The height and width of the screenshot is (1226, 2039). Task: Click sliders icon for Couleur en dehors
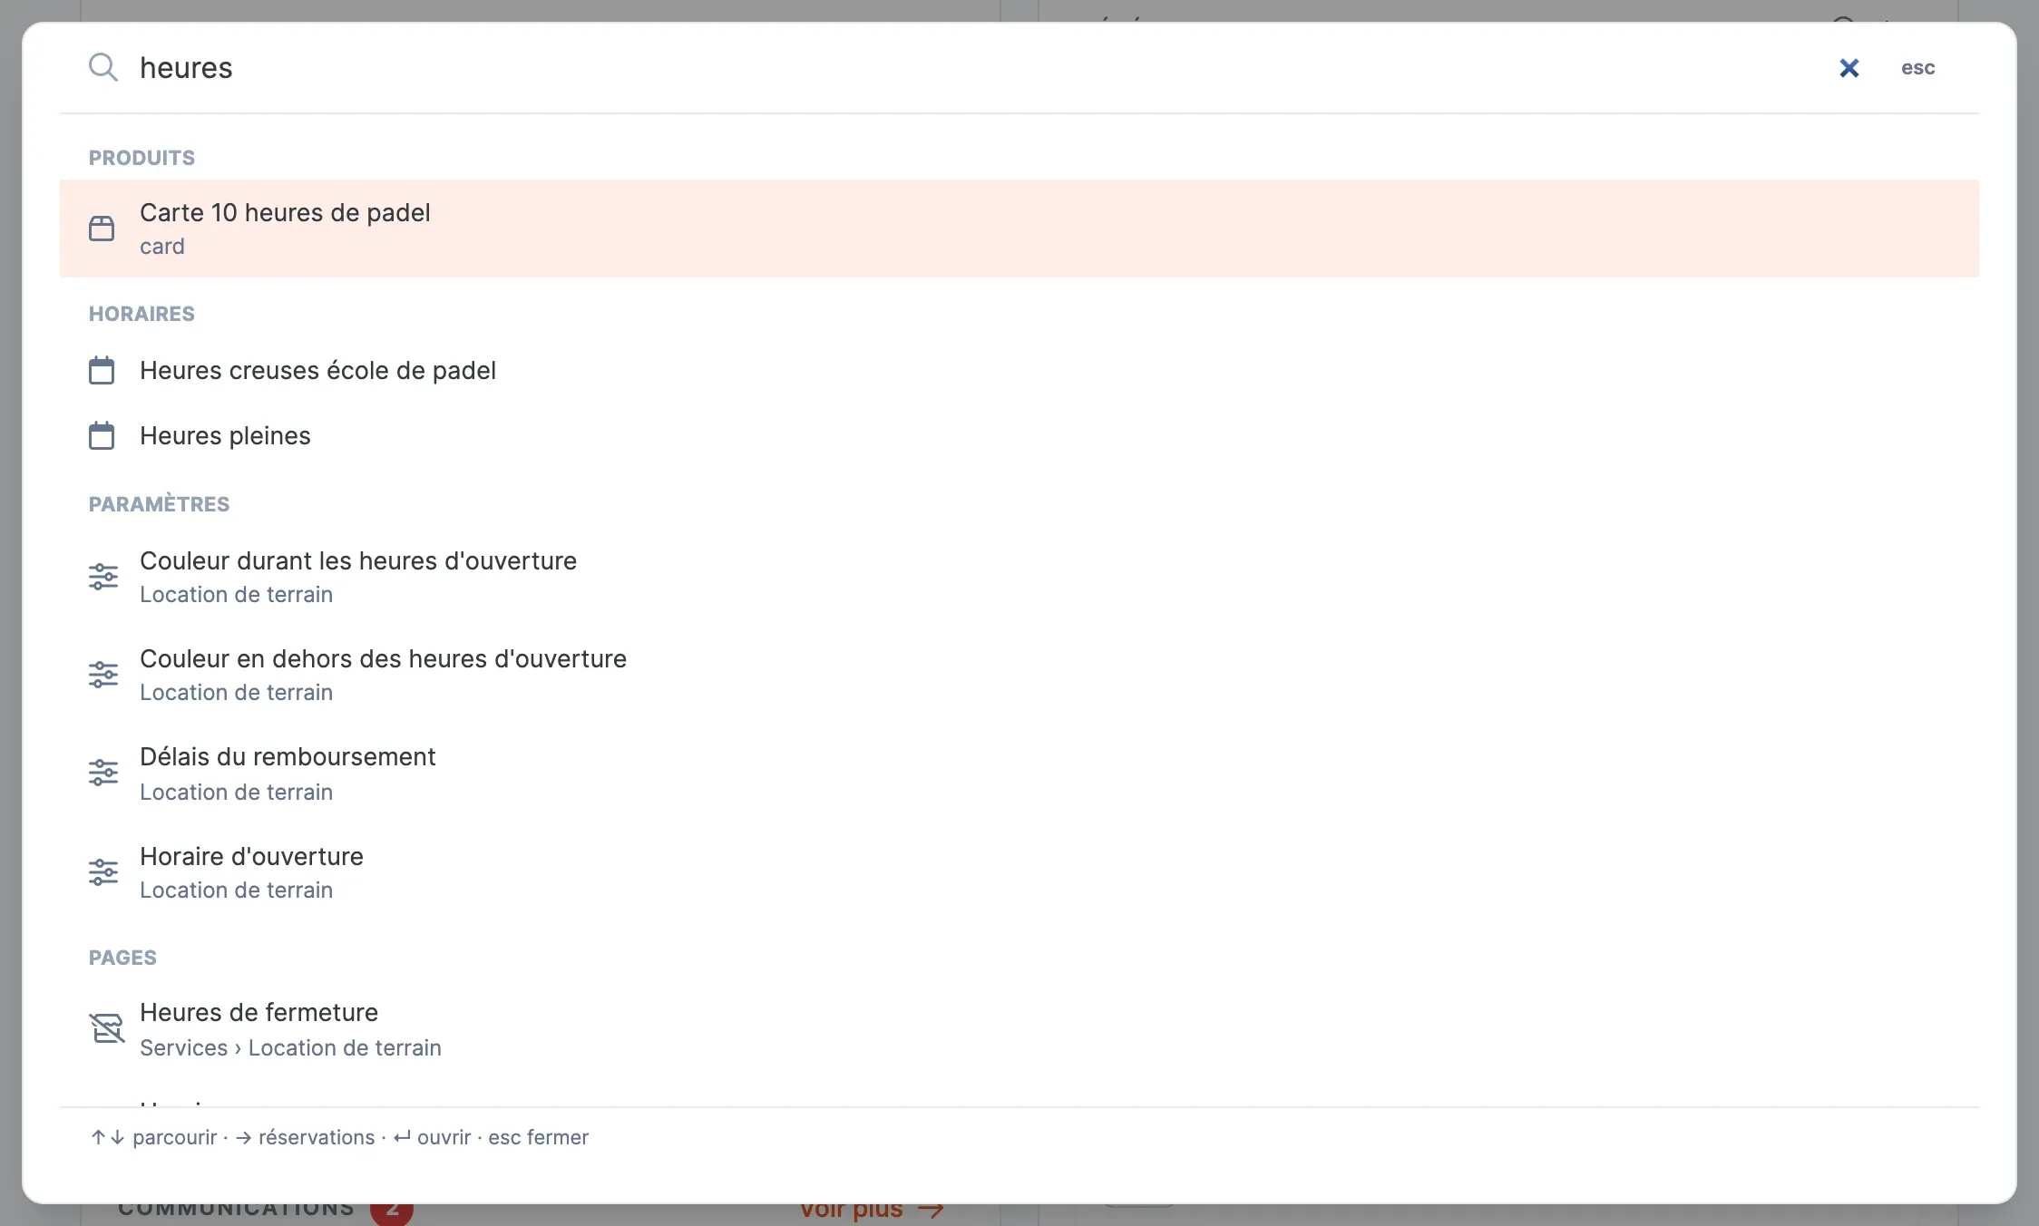(x=103, y=675)
